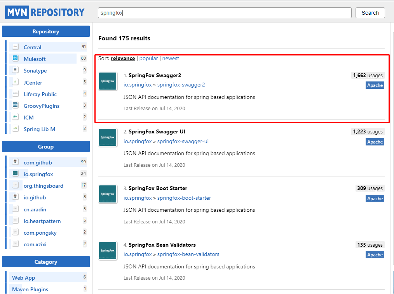Image resolution: width=394 pixels, height=294 pixels.
Task: Filter by io.heartpattern group
Action: pyautogui.click(x=42, y=221)
